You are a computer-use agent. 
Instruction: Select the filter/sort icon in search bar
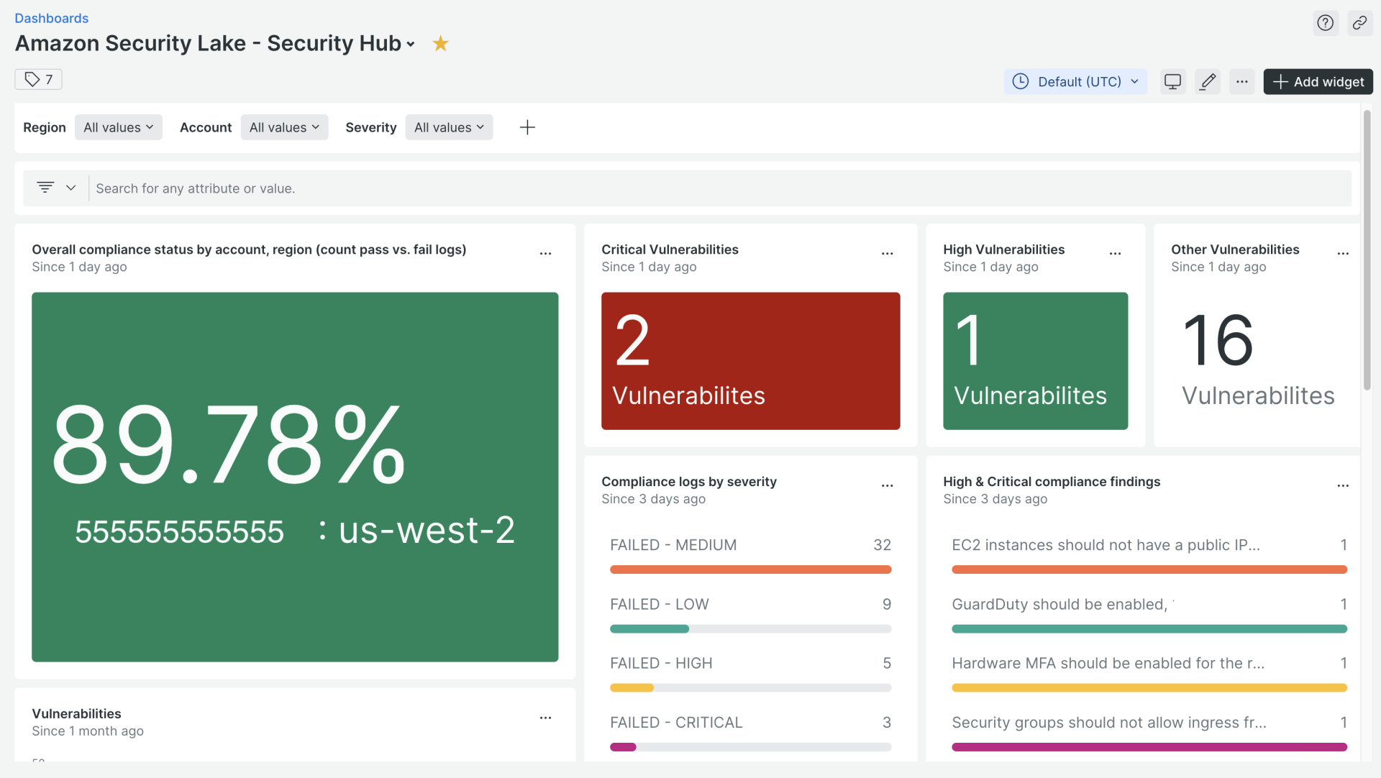coord(45,187)
